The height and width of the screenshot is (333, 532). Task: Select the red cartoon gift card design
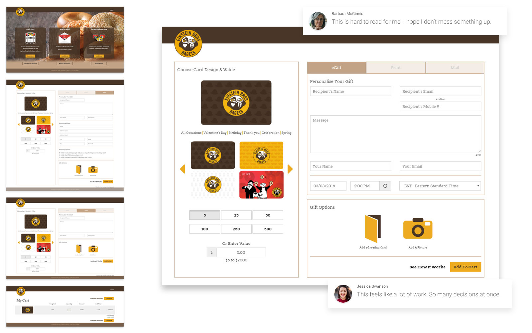[x=261, y=185]
